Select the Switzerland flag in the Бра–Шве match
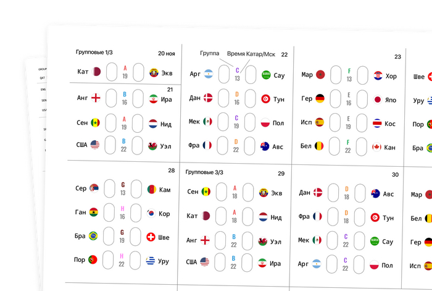The height and width of the screenshot is (291, 432). [x=151, y=237]
